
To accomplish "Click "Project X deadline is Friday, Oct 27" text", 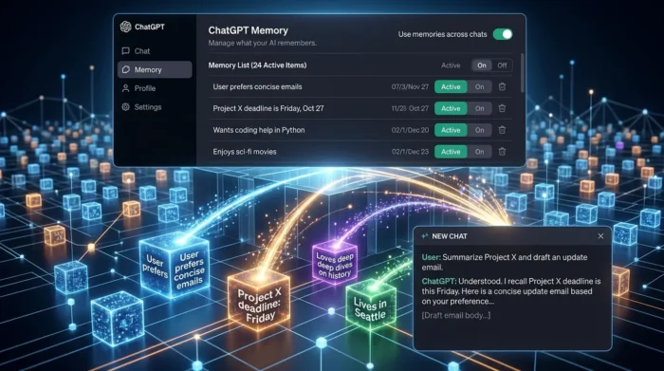I will [x=268, y=108].
